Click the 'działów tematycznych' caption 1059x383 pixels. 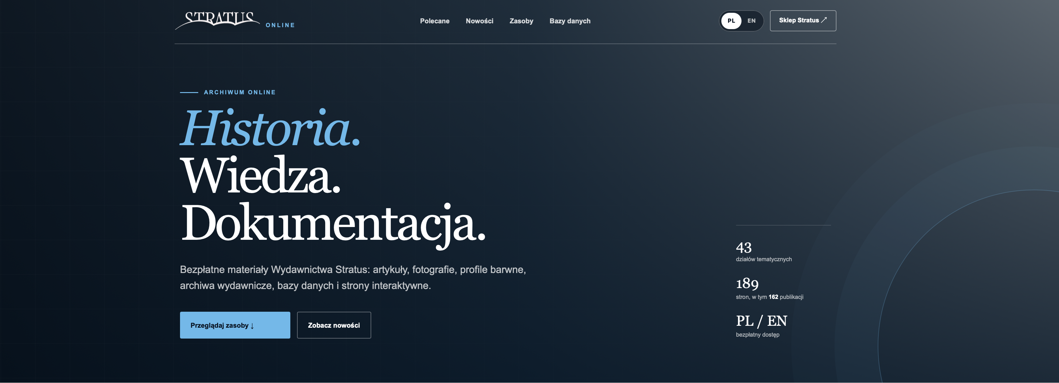coord(764,259)
